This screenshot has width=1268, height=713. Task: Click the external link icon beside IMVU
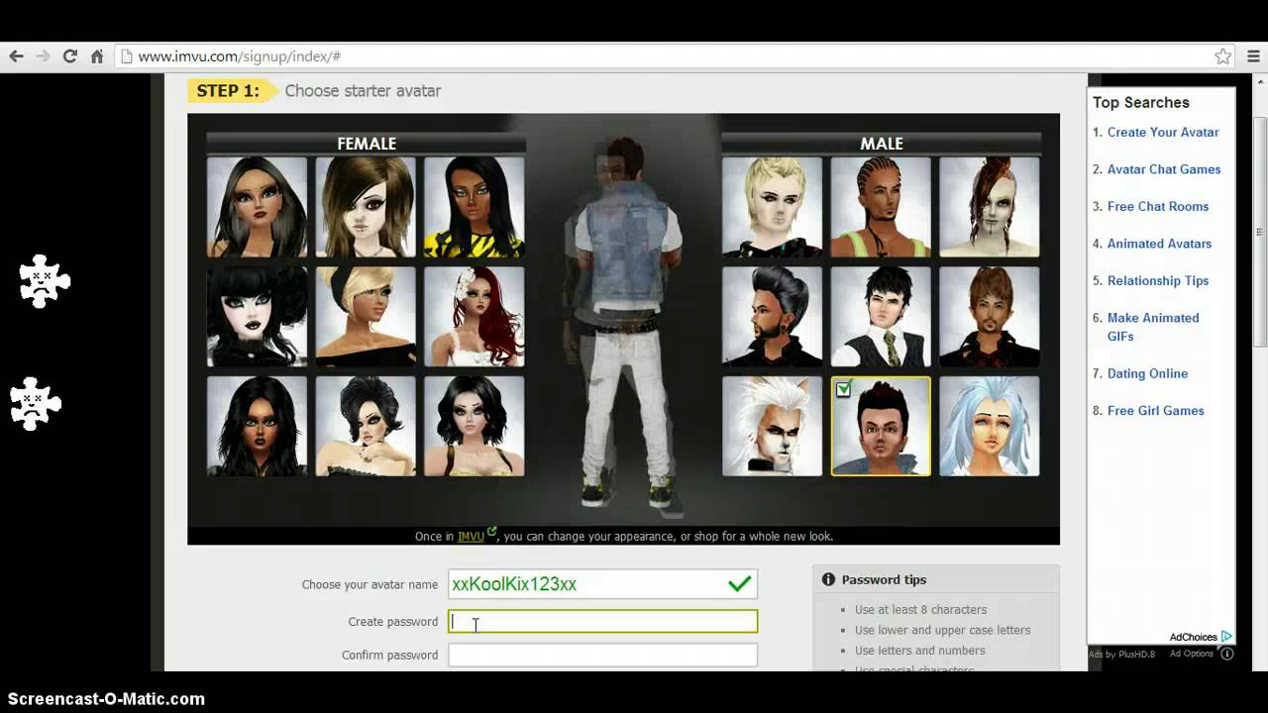tap(491, 532)
